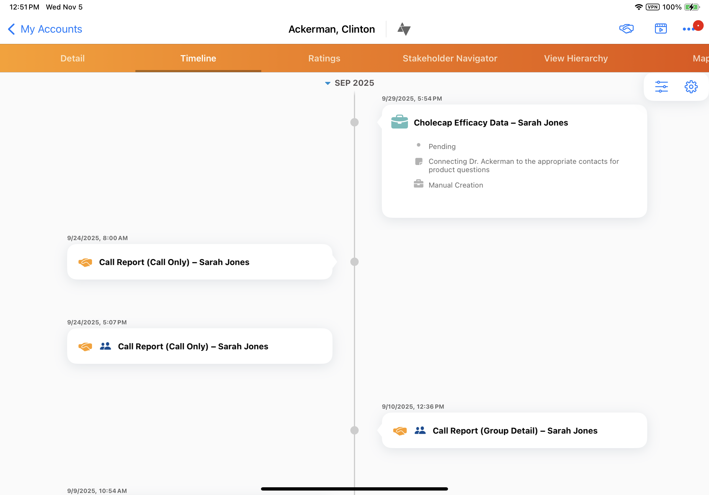
Task: Click the group attendees icon on 9/10 call
Action: (420, 430)
